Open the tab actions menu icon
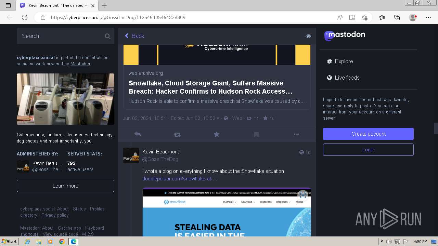This screenshot has height=246, width=438. pyautogui.click(x=8, y=5)
